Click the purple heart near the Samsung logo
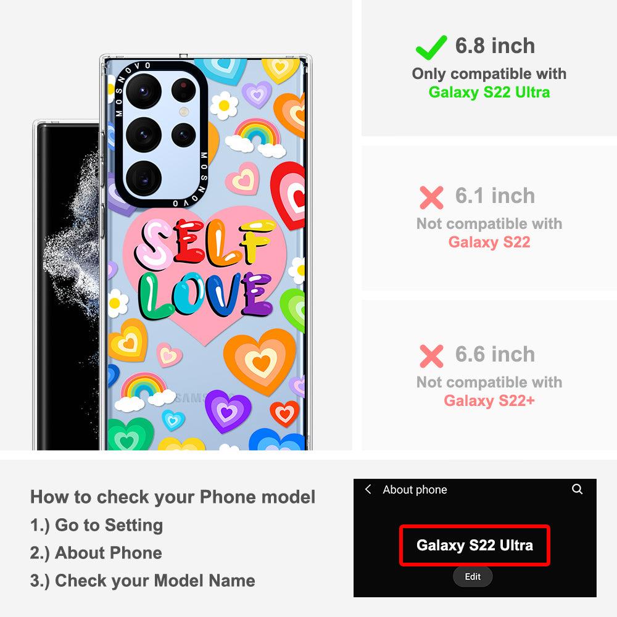 pyautogui.click(x=228, y=411)
